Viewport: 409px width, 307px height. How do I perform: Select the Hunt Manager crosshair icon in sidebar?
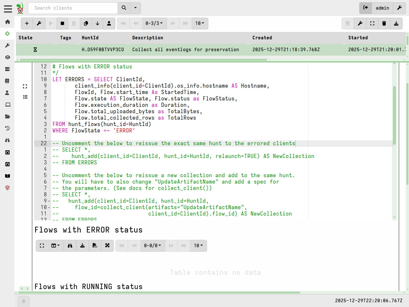7,33
